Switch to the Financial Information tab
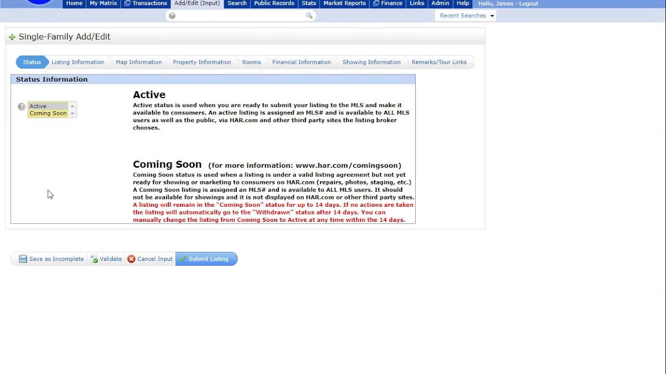 coord(302,62)
